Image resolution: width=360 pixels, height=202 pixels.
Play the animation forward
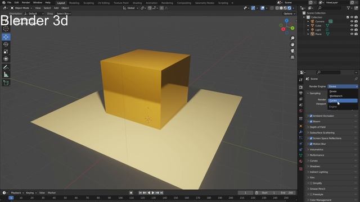[x=153, y=193]
